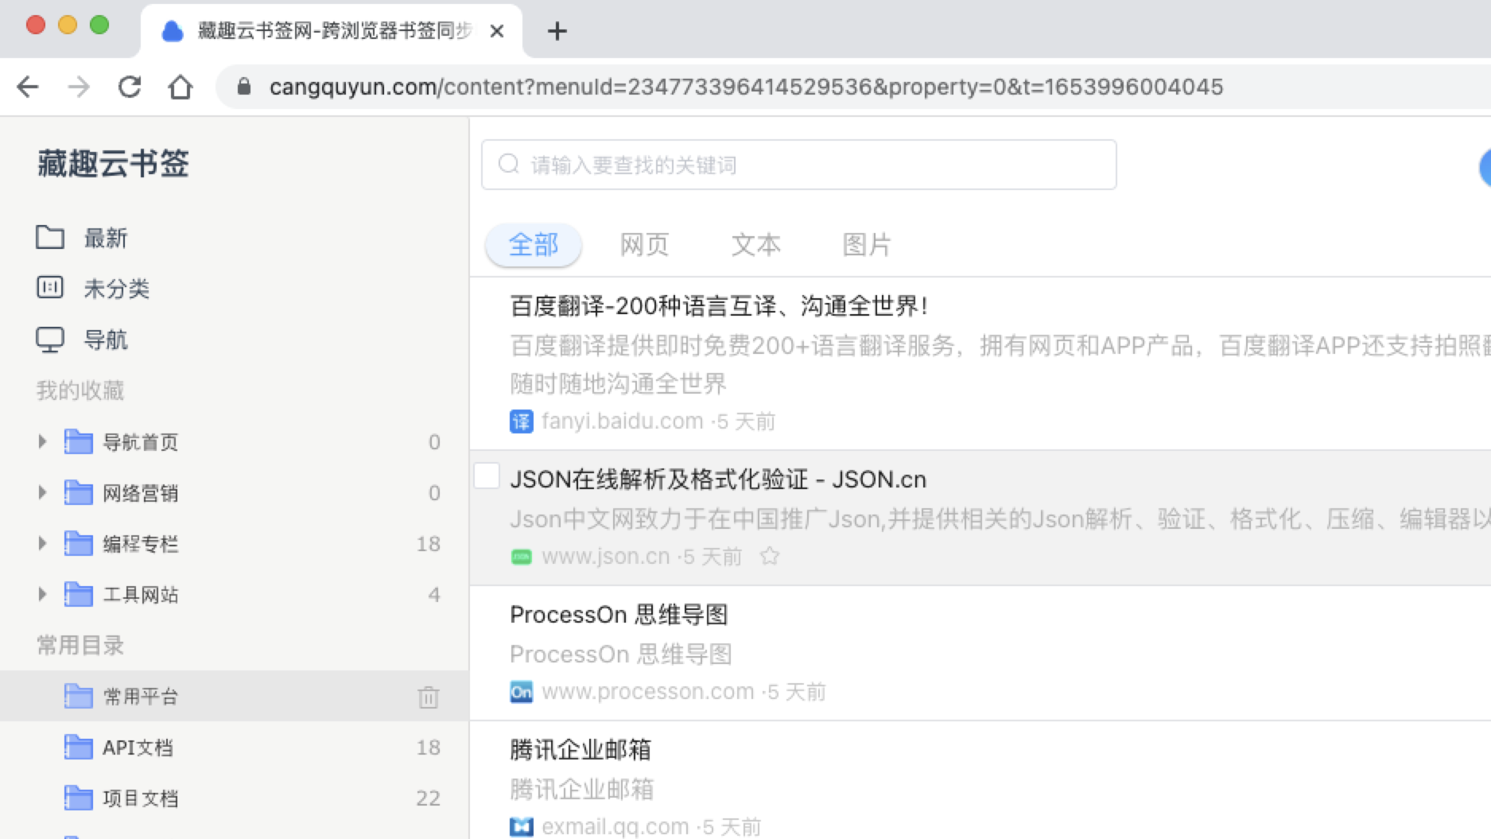Click the Baidu Translate favicon
The height and width of the screenshot is (839, 1491).
(522, 421)
